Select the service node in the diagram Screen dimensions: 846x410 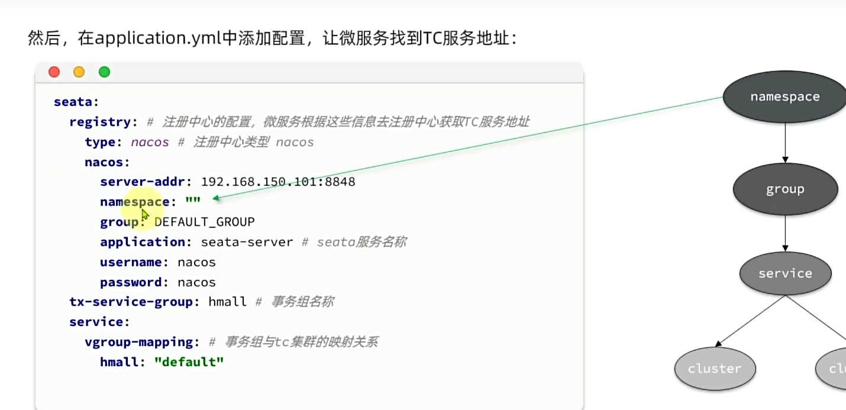785,273
